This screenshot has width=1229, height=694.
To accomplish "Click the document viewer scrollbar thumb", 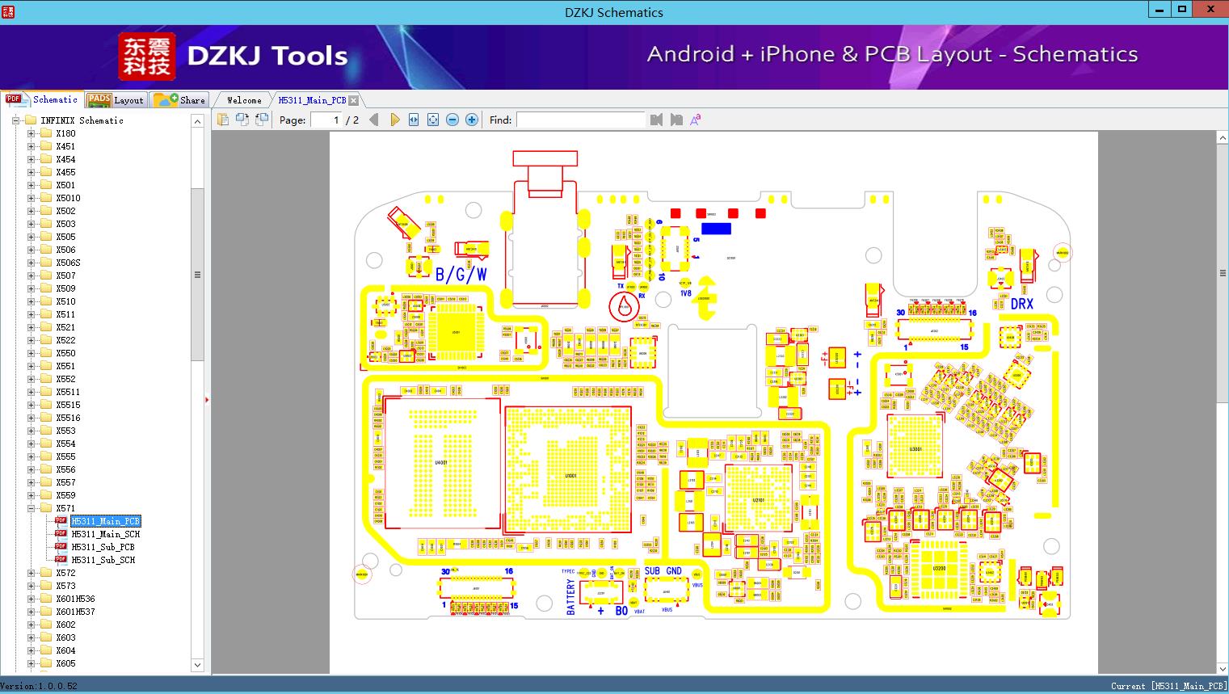I will pos(1223,273).
